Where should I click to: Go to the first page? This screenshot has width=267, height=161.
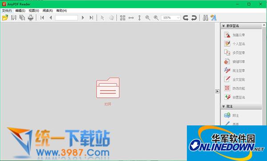pos(42,17)
